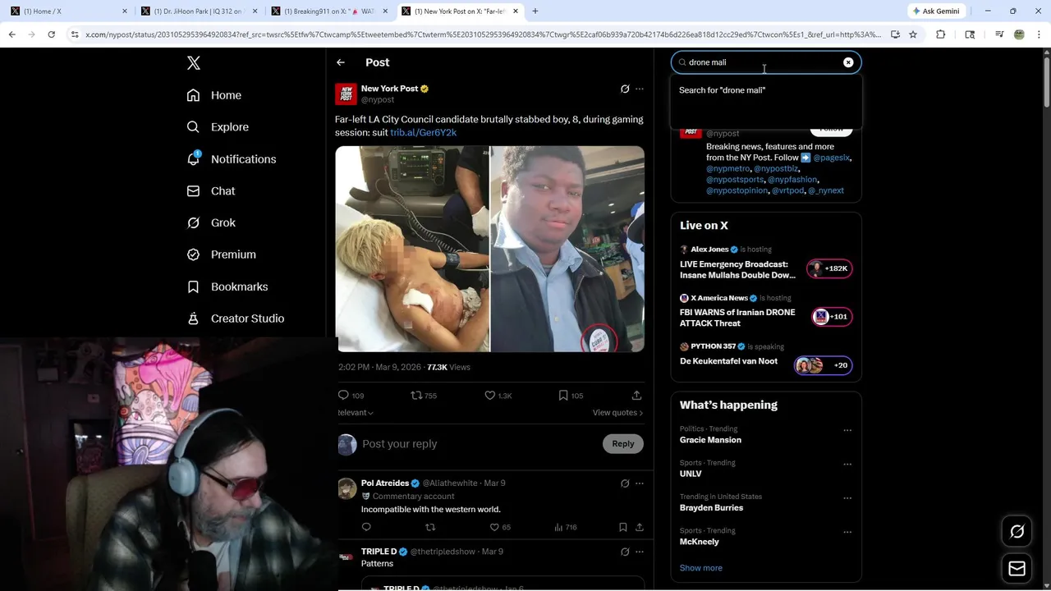Like Pol Atreides reply with 65 likes
The image size is (1051, 591).
click(x=500, y=527)
